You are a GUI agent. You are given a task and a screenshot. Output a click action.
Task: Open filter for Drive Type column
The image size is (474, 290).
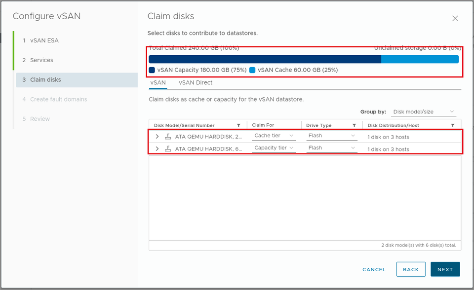[x=354, y=125]
